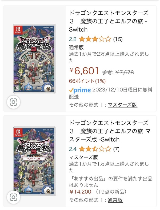Click the prime badge icon
The height and width of the screenshot is (210, 160).
point(80,90)
